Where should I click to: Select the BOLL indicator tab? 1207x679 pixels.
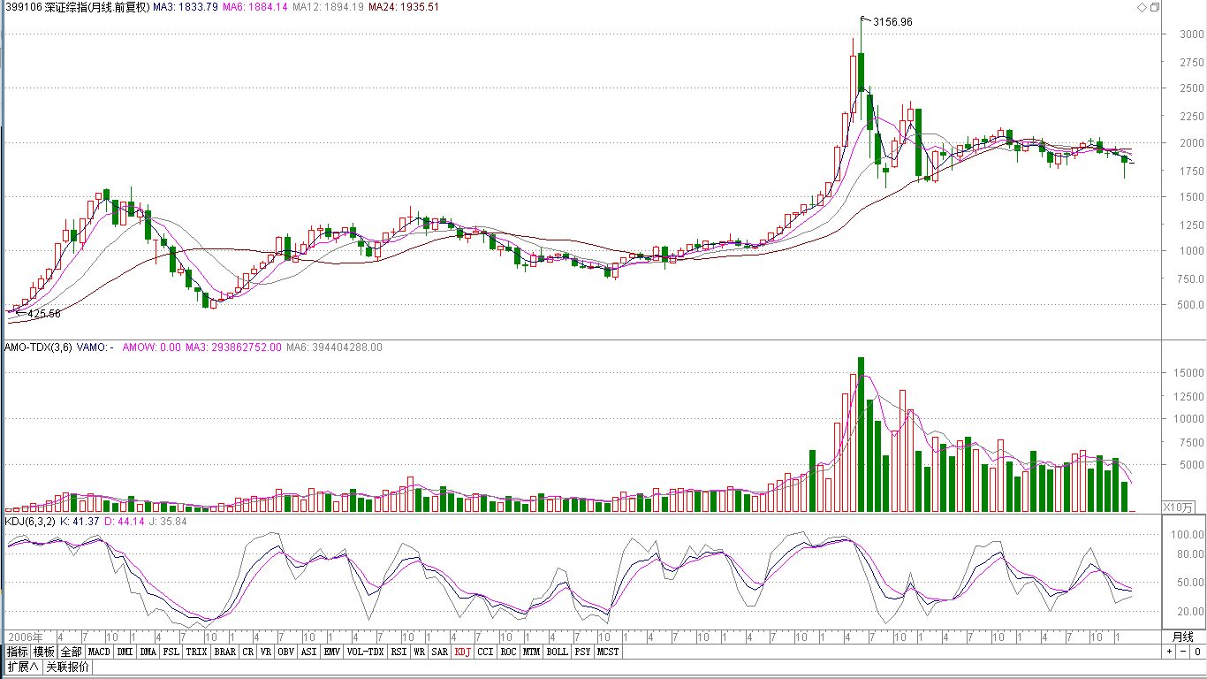(558, 652)
